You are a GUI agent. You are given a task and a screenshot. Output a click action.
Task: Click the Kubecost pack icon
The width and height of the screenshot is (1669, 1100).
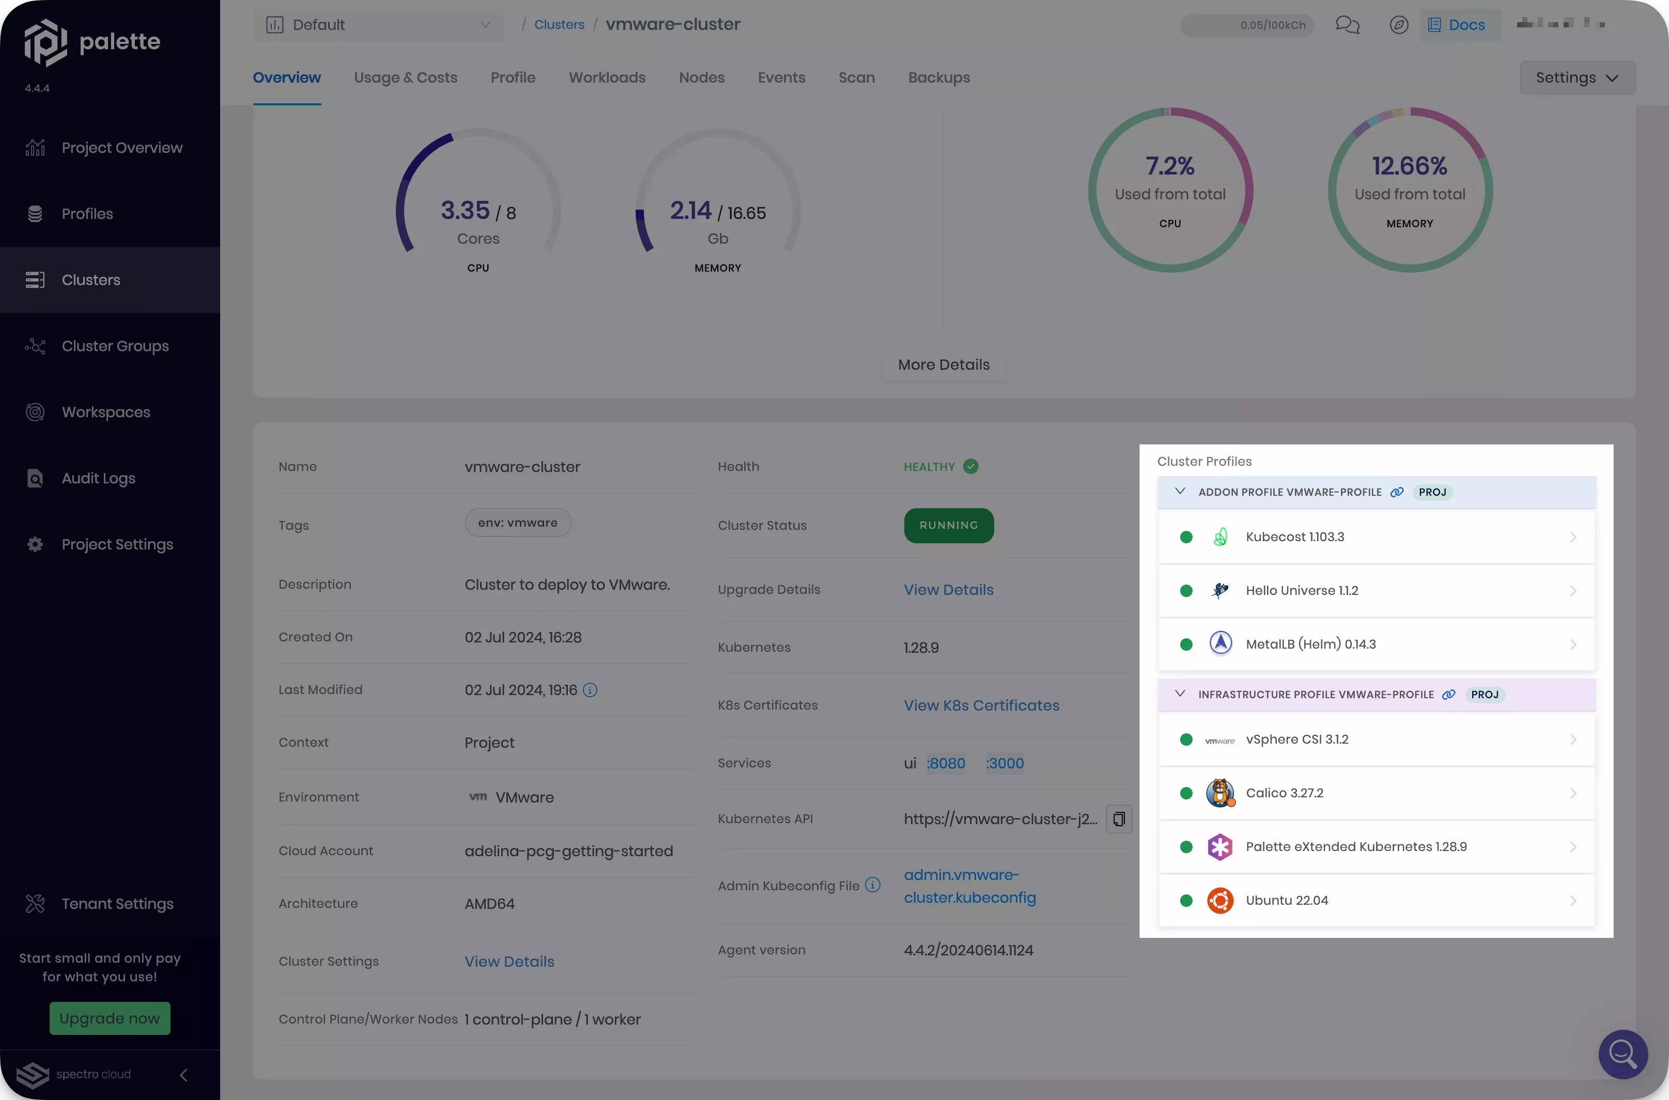pyautogui.click(x=1220, y=538)
